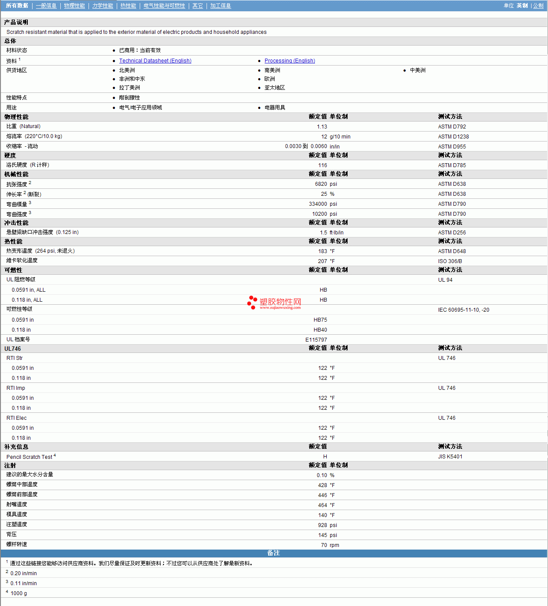
Task: Click the ASTM D256 test method
Action: coord(452,233)
